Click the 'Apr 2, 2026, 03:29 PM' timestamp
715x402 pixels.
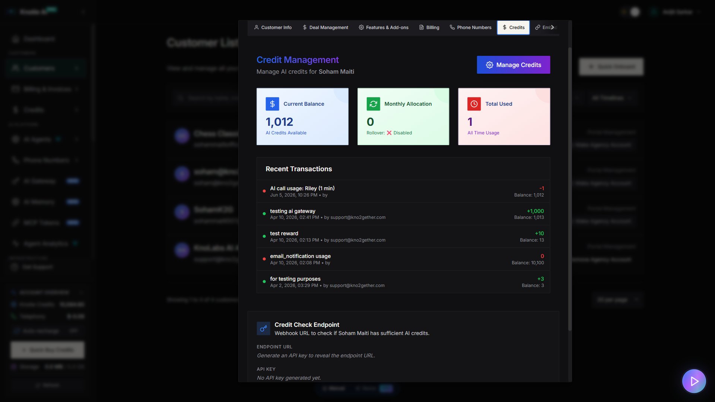coord(294,285)
